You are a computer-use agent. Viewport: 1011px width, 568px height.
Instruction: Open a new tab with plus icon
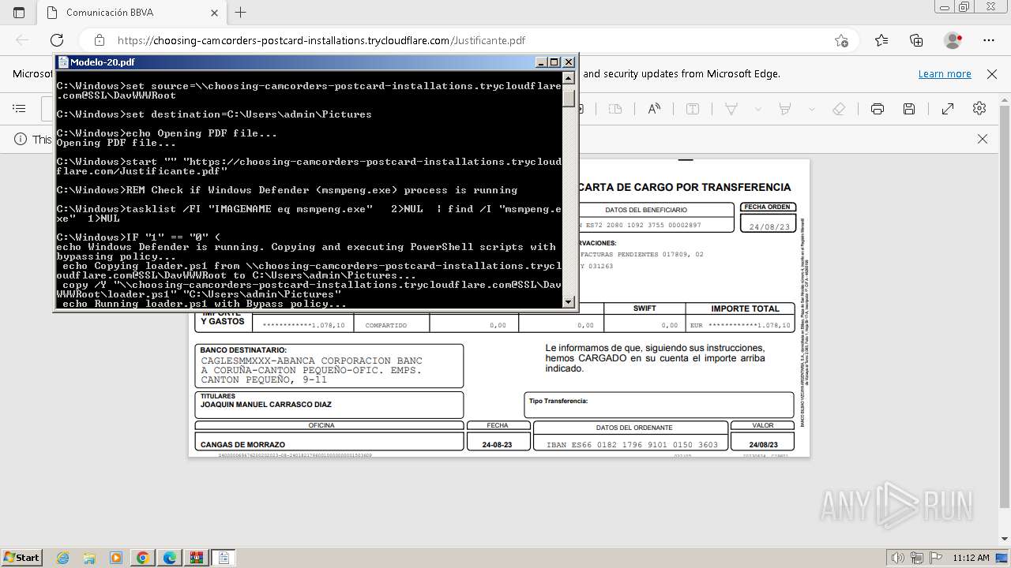(x=241, y=13)
